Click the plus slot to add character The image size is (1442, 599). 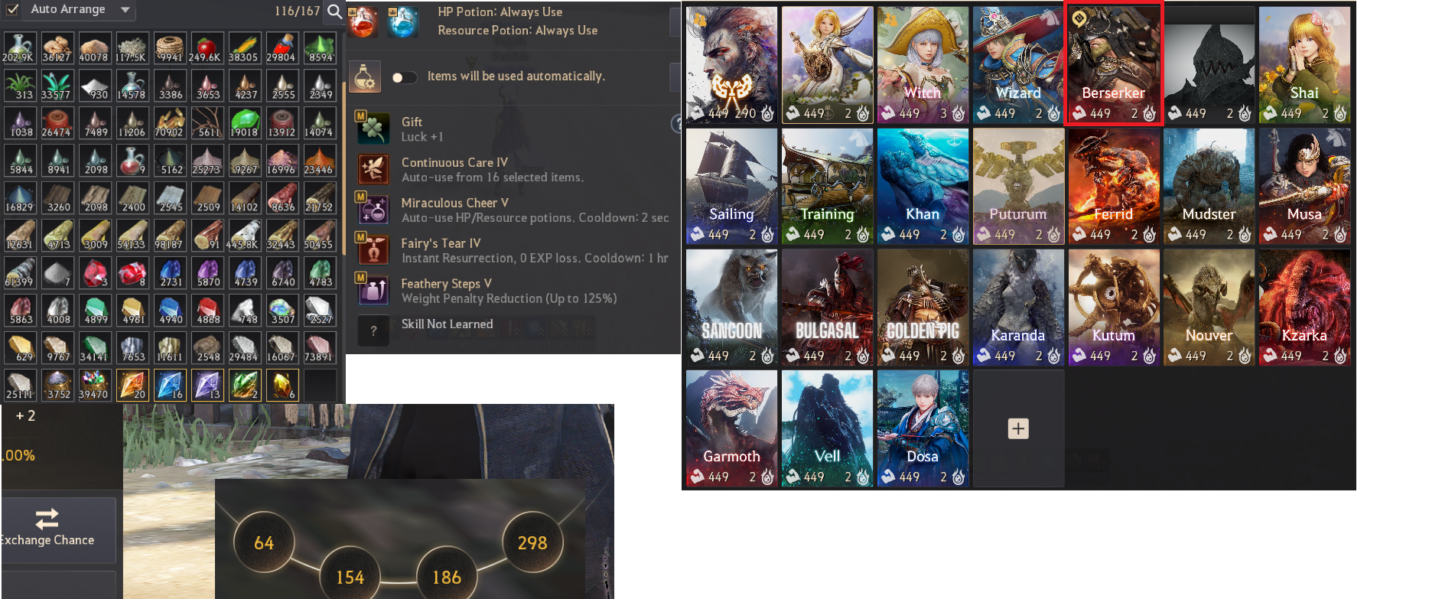[1018, 428]
